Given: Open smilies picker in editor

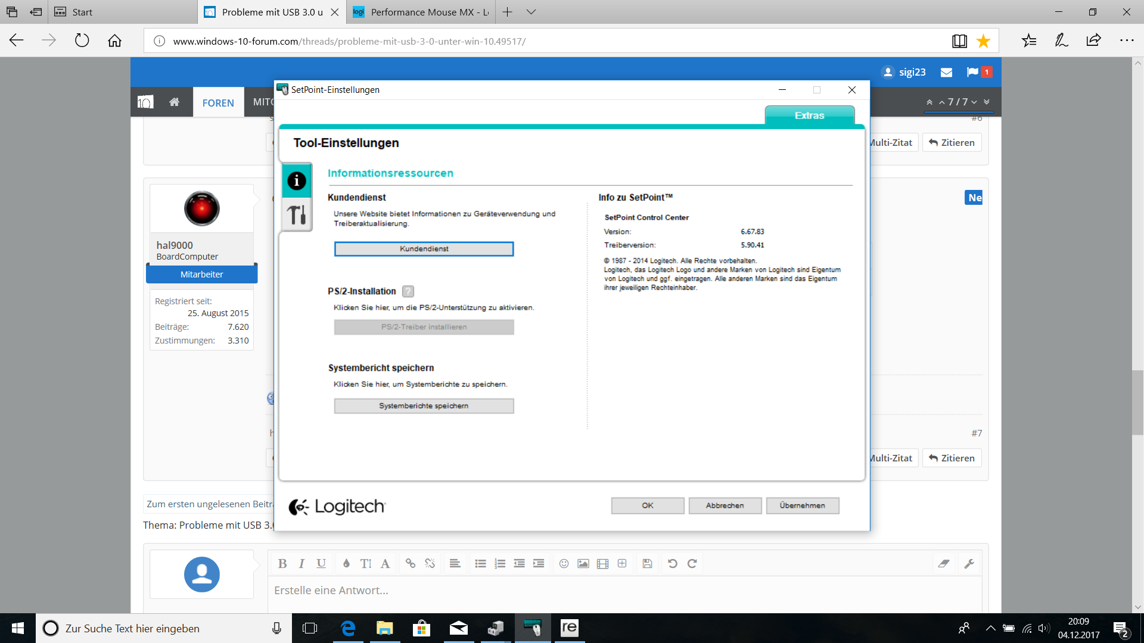Looking at the screenshot, I should coord(564,563).
